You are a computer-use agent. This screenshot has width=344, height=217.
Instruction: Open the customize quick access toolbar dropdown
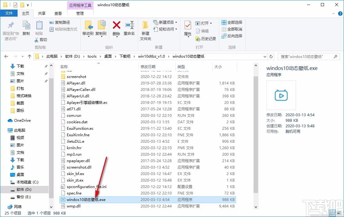[28, 5]
